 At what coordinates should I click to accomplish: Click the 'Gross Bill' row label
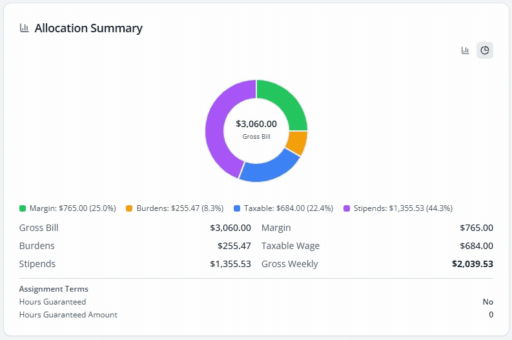[39, 228]
